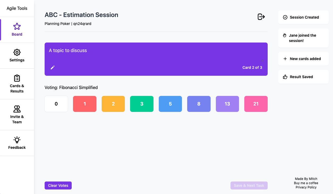Click the Buy me a coffee link
Screen dimensions: 333x194
pyautogui.click(x=306, y=183)
